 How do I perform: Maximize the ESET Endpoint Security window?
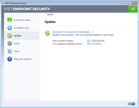pos(129,3)
